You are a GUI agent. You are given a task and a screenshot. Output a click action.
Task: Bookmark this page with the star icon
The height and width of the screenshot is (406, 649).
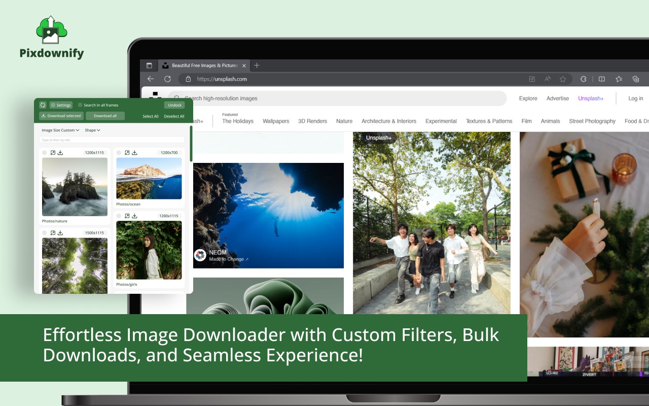pyautogui.click(x=563, y=79)
